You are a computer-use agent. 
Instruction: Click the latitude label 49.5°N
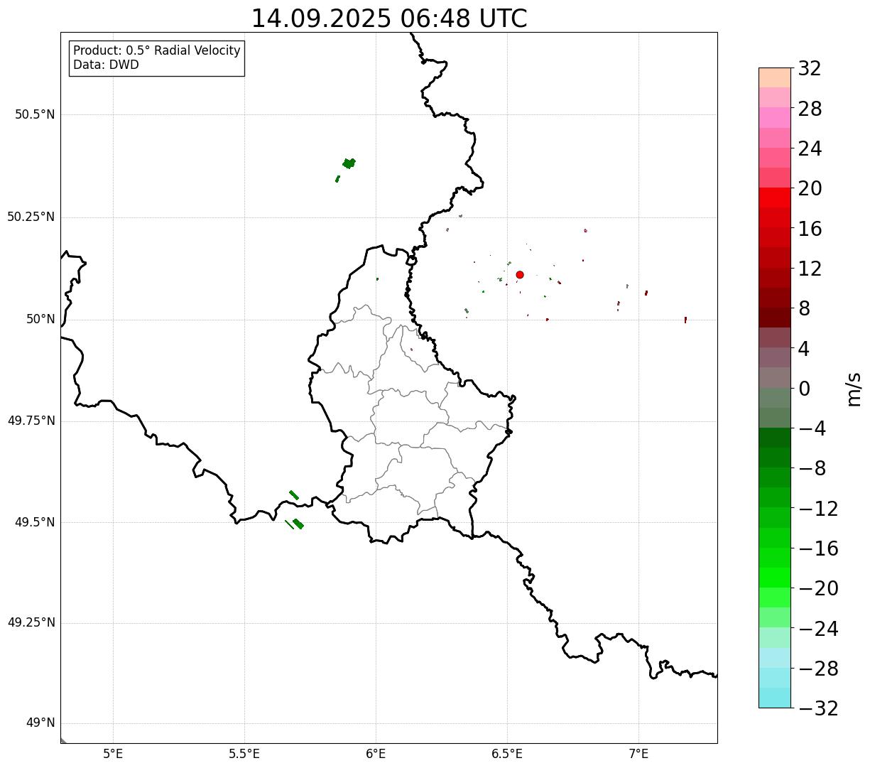[x=35, y=522]
